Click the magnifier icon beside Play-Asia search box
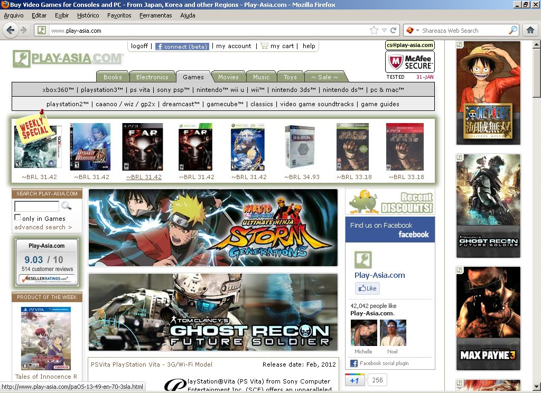This screenshot has width=541, height=393. (x=67, y=206)
